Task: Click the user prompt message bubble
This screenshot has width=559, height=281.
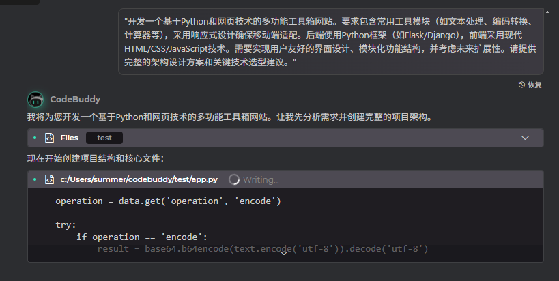Action: pos(332,42)
